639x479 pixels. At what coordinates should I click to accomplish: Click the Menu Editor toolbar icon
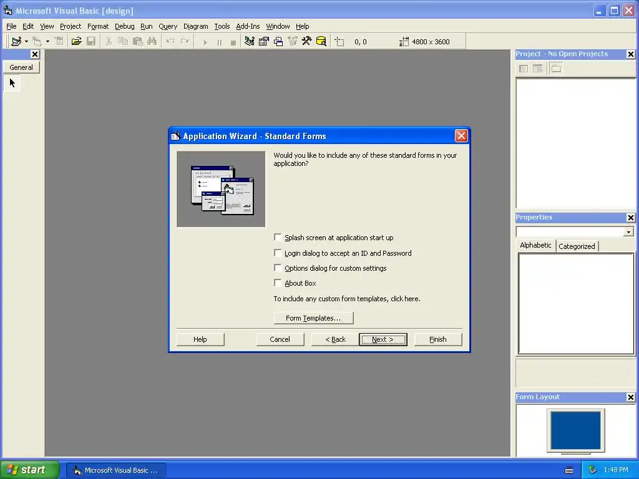click(59, 42)
